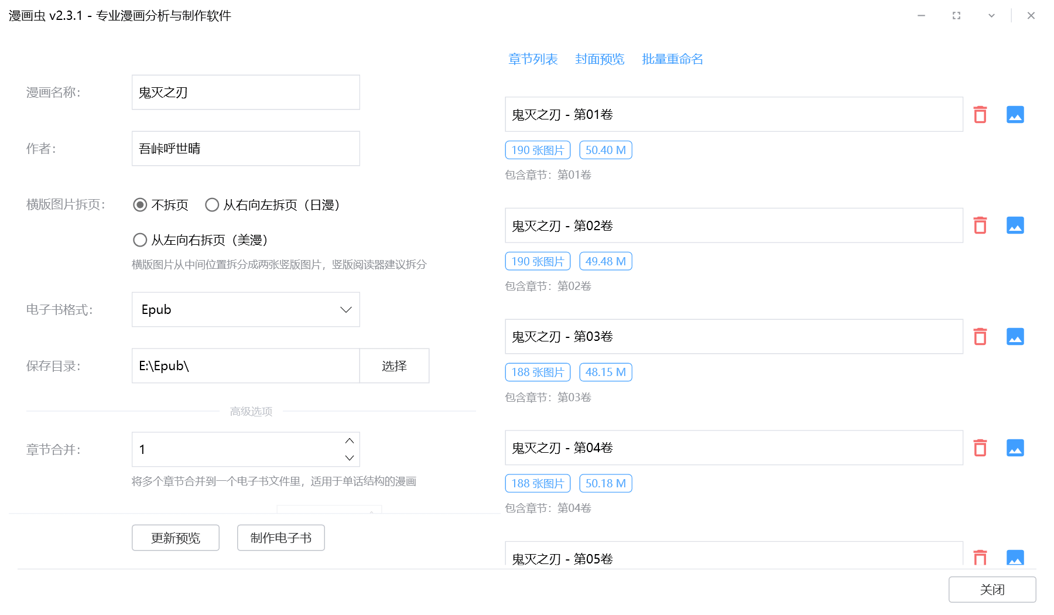Increase 章节合并 value with up arrow
This screenshot has height=615, width=1054.
(350, 441)
